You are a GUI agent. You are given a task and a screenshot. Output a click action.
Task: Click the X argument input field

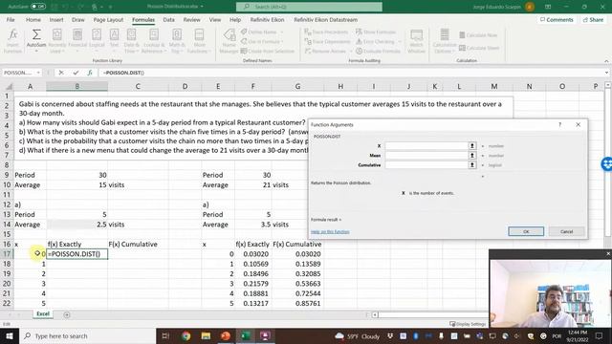pyautogui.click(x=426, y=146)
